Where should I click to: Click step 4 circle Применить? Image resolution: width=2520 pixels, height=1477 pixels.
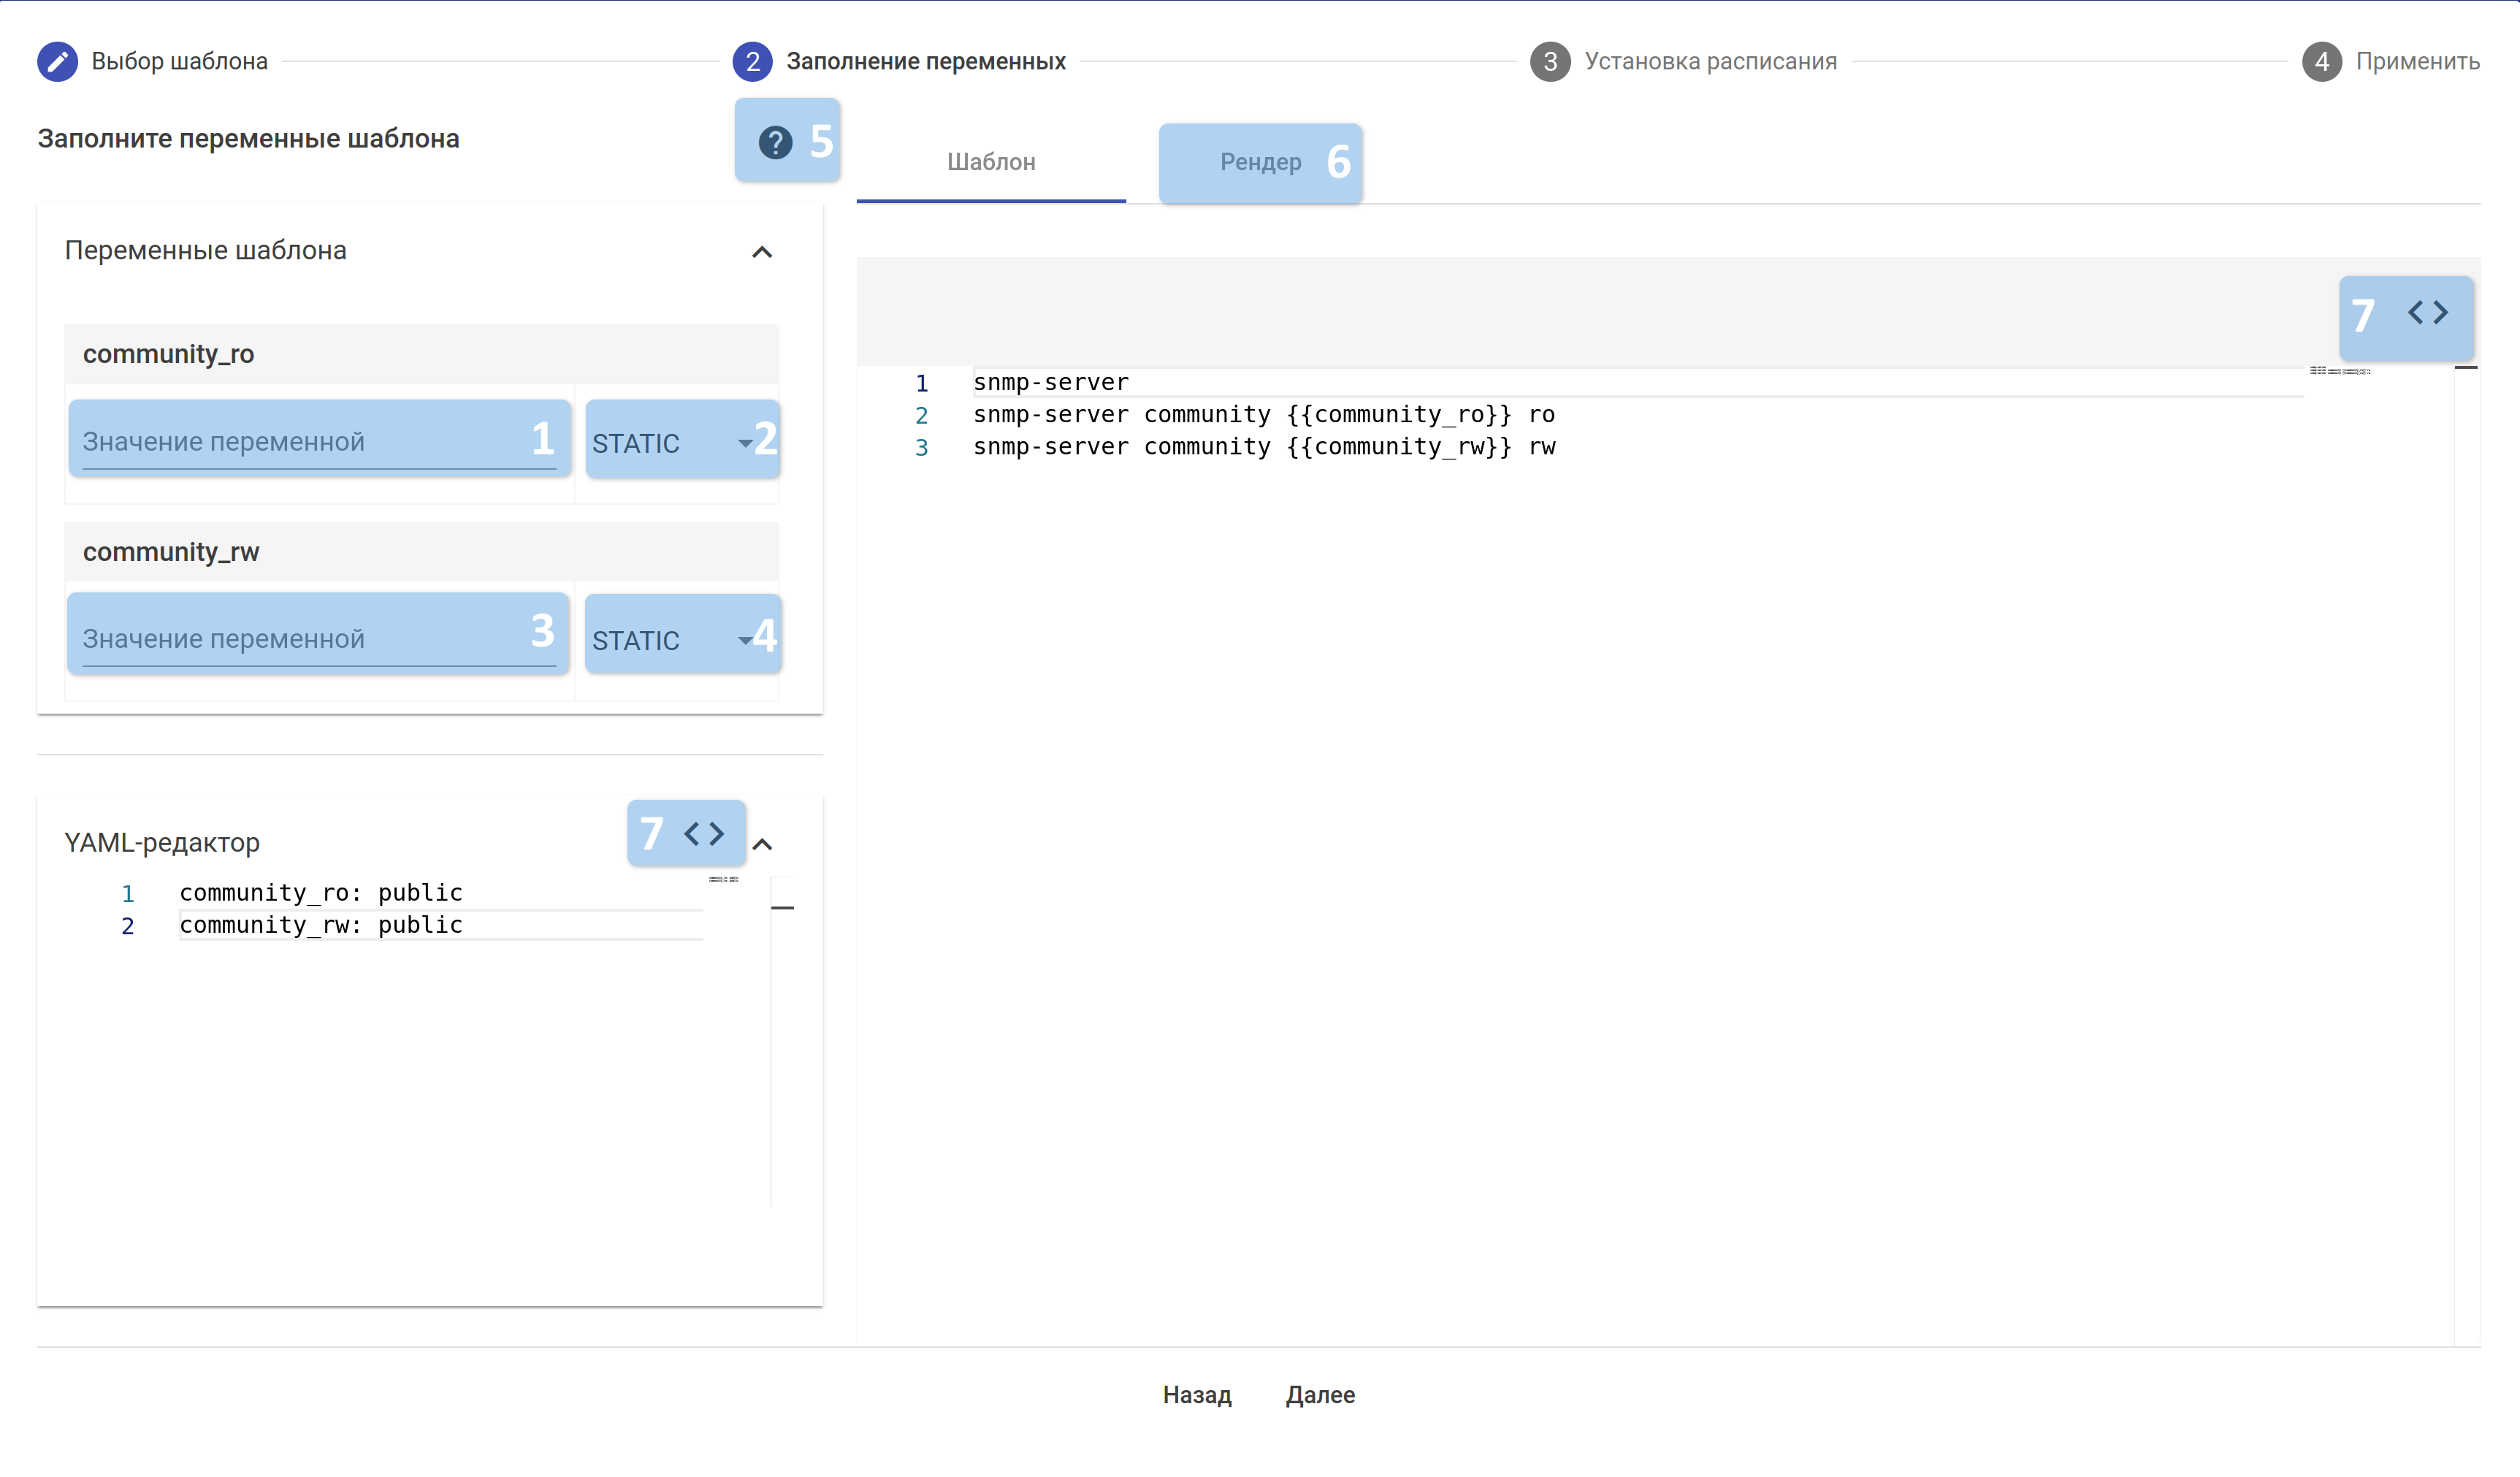[x=2321, y=62]
